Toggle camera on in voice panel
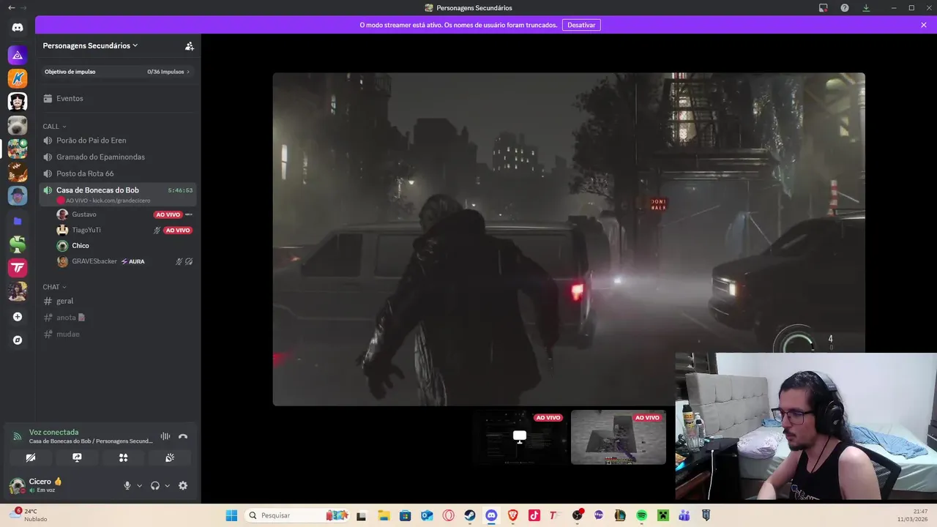The width and height of the screenshot is (937, 527). [x=30, y=457]
